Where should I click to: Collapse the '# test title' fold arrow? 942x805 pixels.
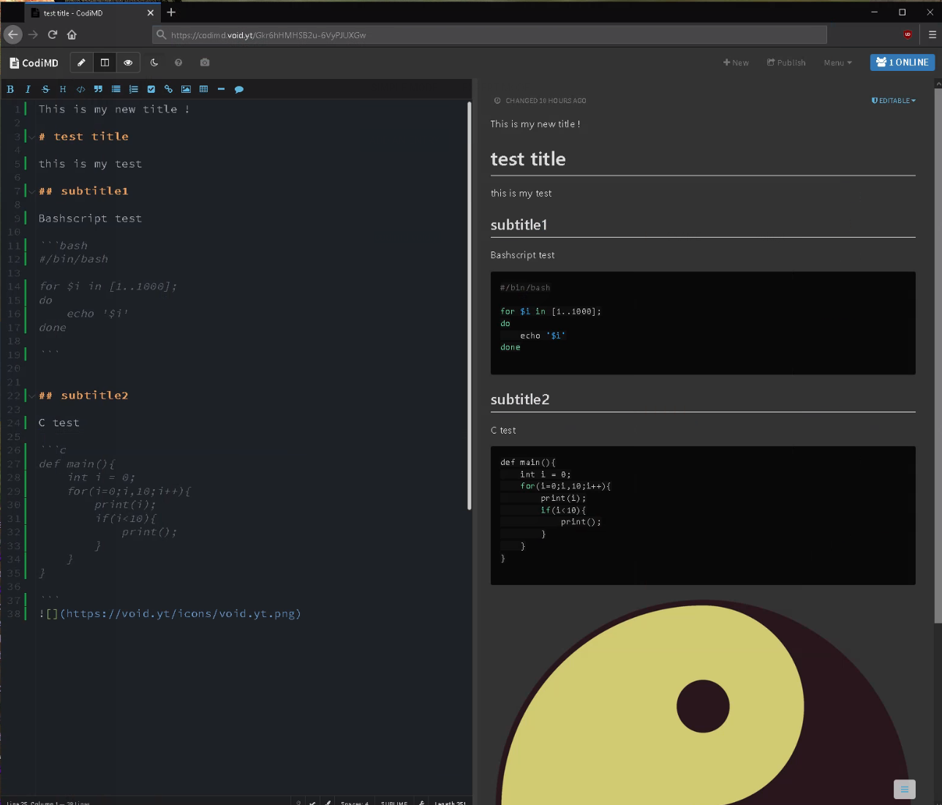31,137
